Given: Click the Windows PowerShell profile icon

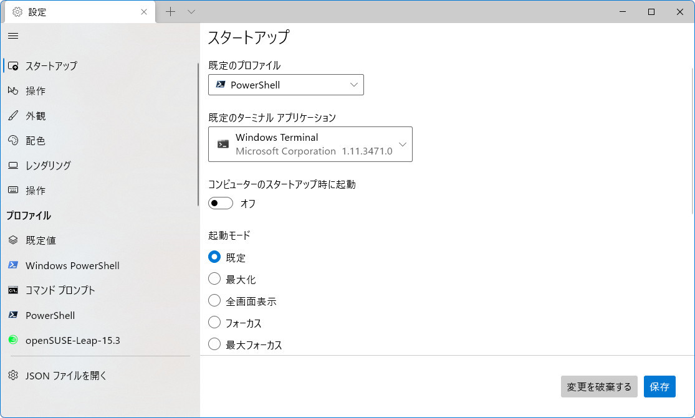Looking at the screenshot, I should coord(13,265).
